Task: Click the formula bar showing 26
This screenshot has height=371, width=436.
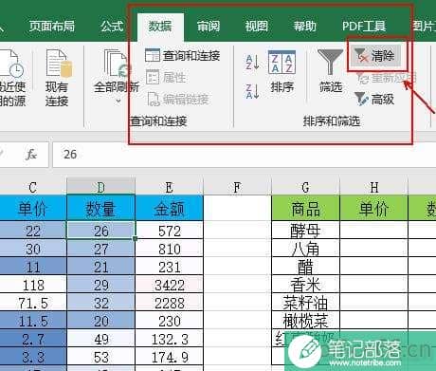Action: (x=244, y=155)
